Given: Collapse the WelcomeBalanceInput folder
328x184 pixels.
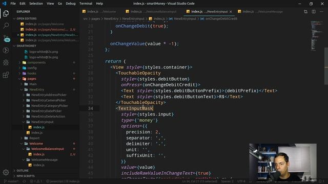Looking at the screenshot, I should point(48,149).
